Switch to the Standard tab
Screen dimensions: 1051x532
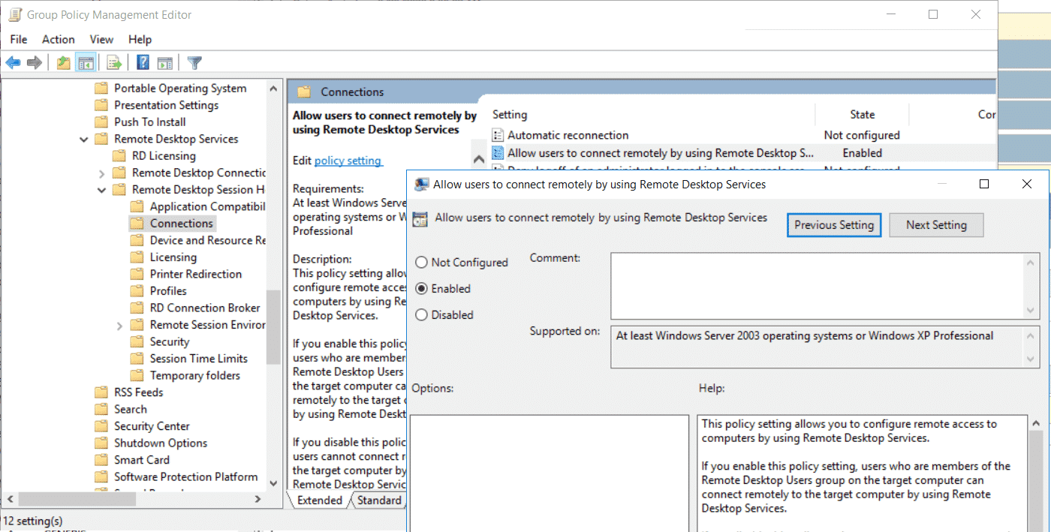(x=378, y=500)
